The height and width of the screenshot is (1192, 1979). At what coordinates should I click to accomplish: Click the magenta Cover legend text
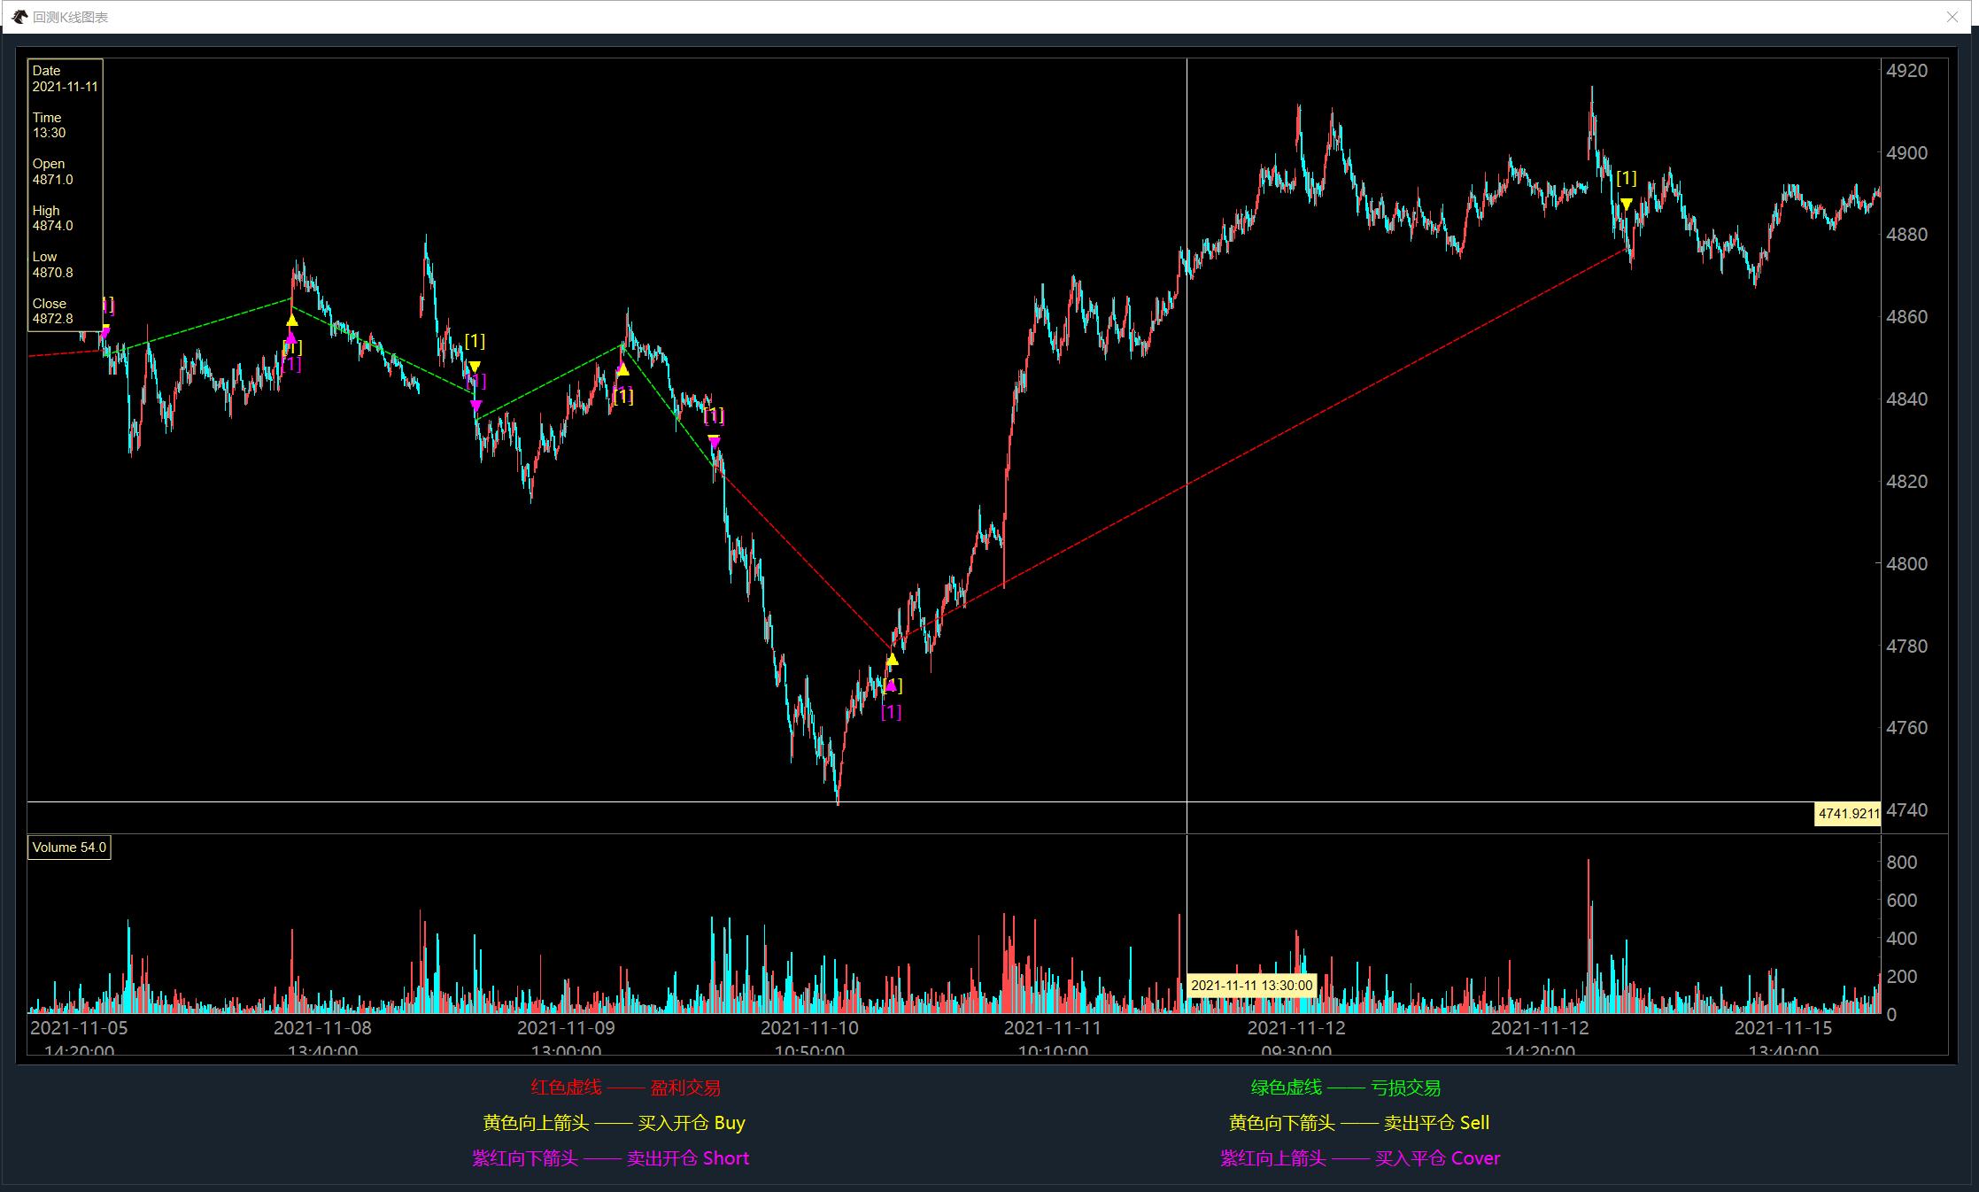pyautogui.click(x=1359, y=1158)
